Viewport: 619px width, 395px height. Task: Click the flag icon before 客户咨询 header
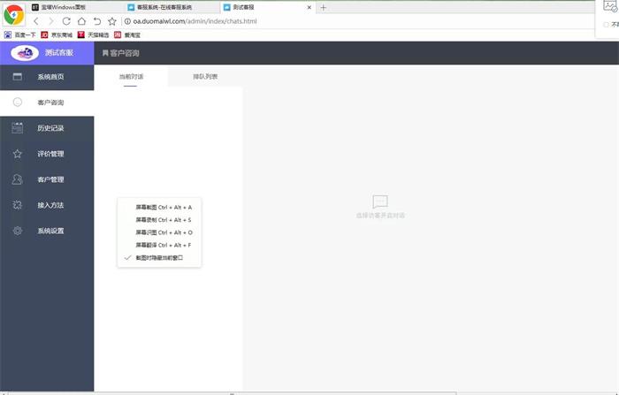click(105, 53)
